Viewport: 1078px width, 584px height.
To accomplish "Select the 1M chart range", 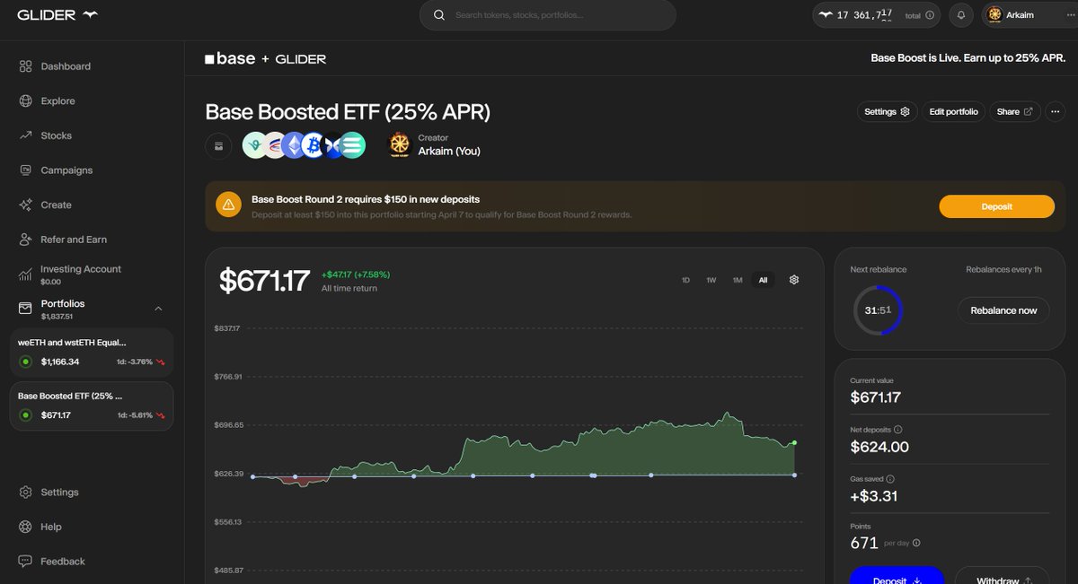I will tap(737, 280).
